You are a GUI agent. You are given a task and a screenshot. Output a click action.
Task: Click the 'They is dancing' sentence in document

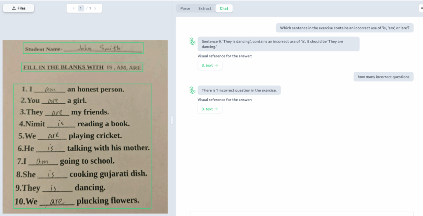60,188
